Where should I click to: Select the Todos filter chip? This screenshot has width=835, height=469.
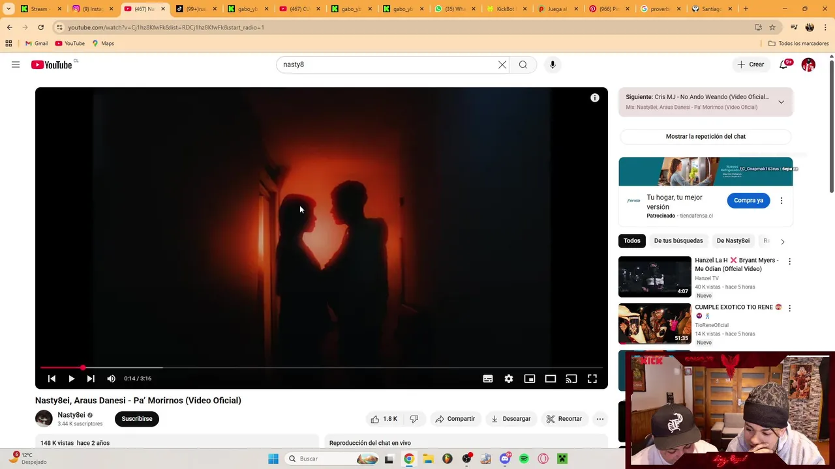[632, 241]
